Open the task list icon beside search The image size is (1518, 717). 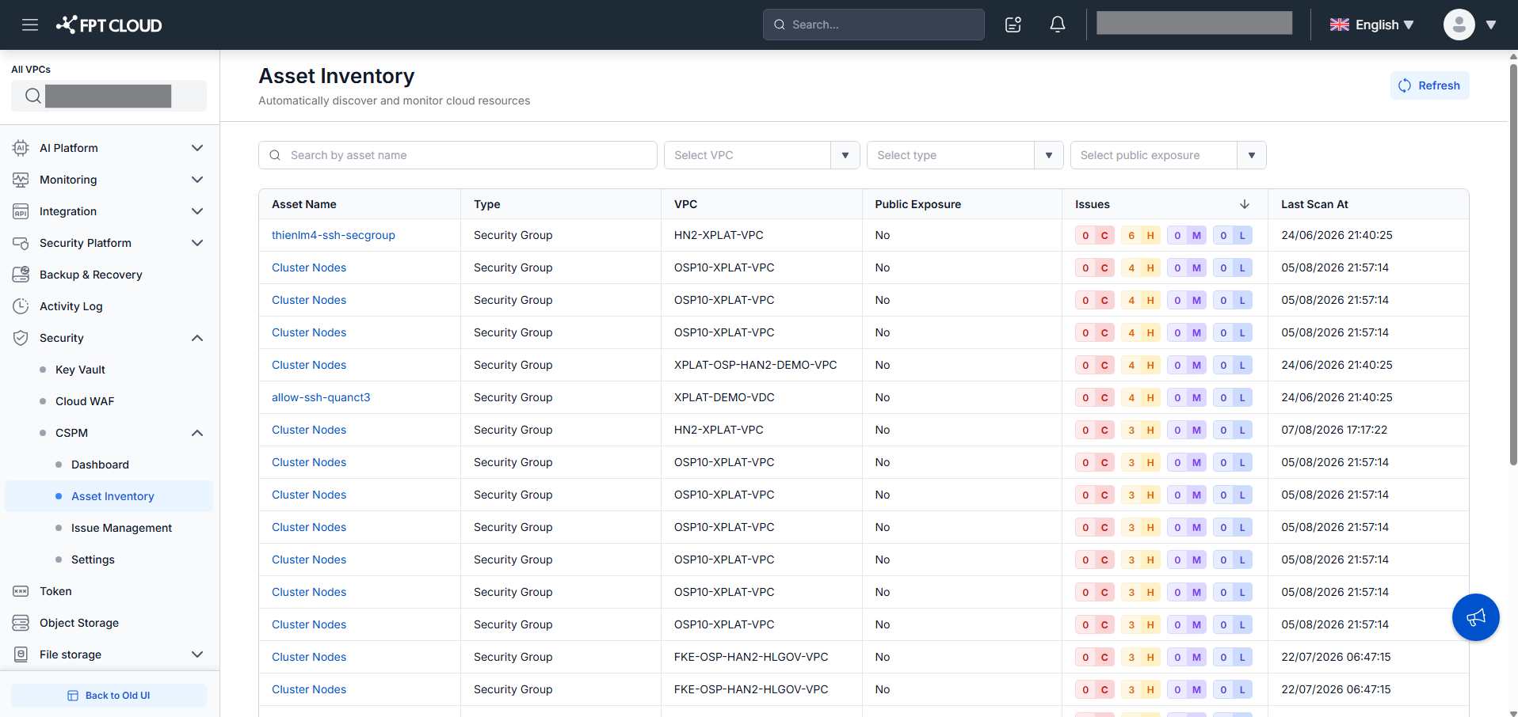click(1013, 25)
